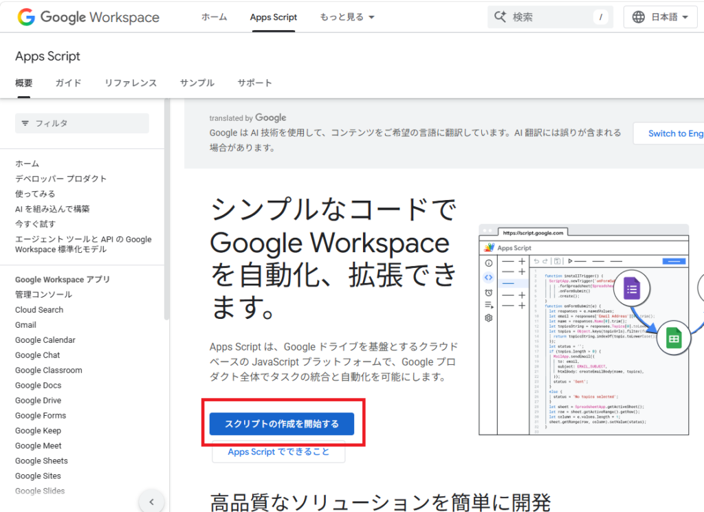Image resolution: width=704 pixels, height=512 pixels.
Task: Select the Apps Script top navigation tab
Action: coord(274,17)
